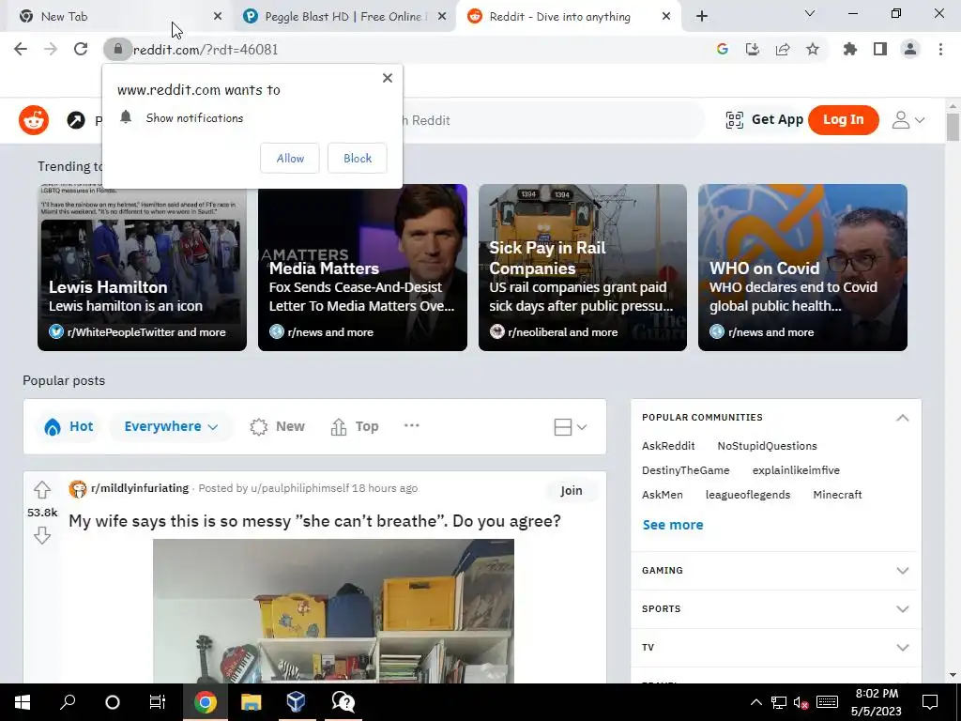Open the WHO on Covid trending card
Viewport: 961px width, 721px height.
tap(803, 268)
